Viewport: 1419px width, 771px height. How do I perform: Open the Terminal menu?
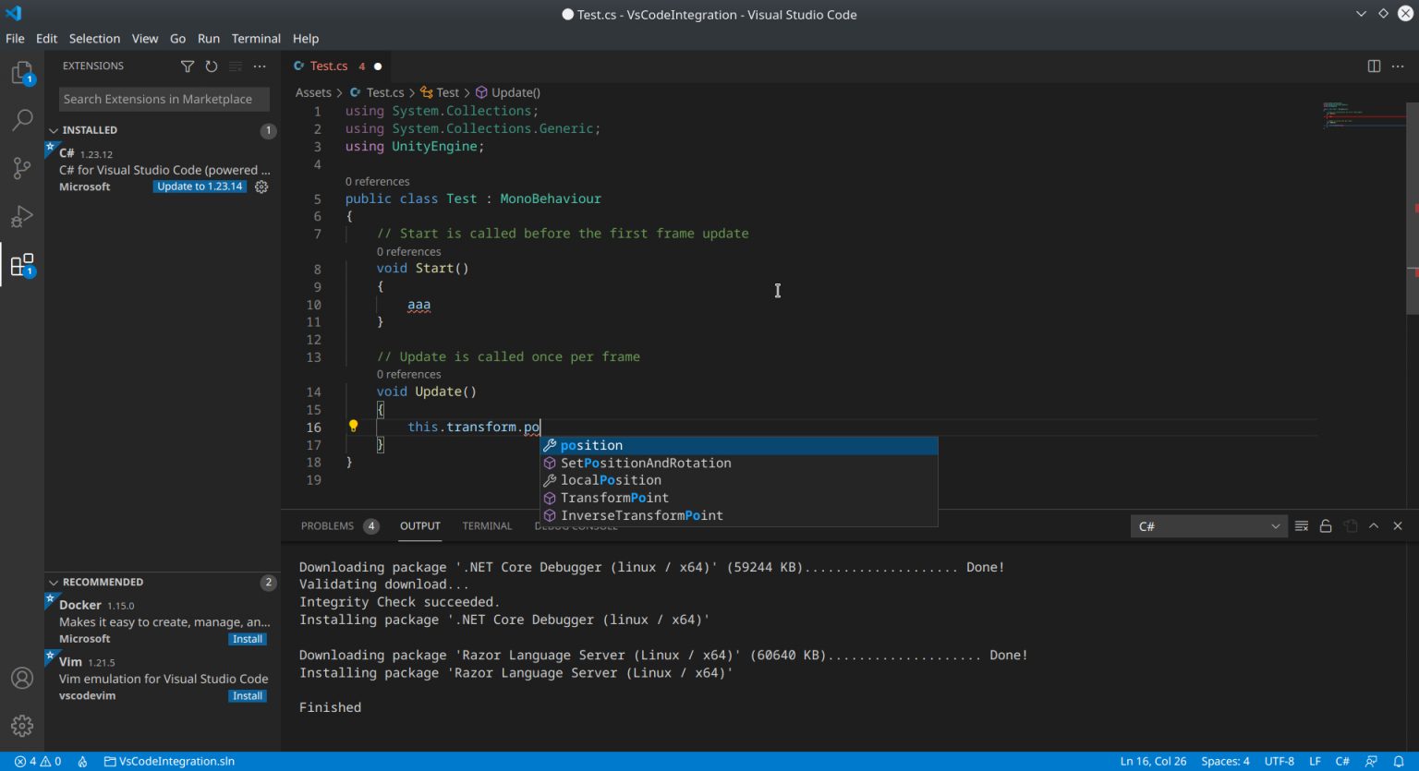[256, 39]
